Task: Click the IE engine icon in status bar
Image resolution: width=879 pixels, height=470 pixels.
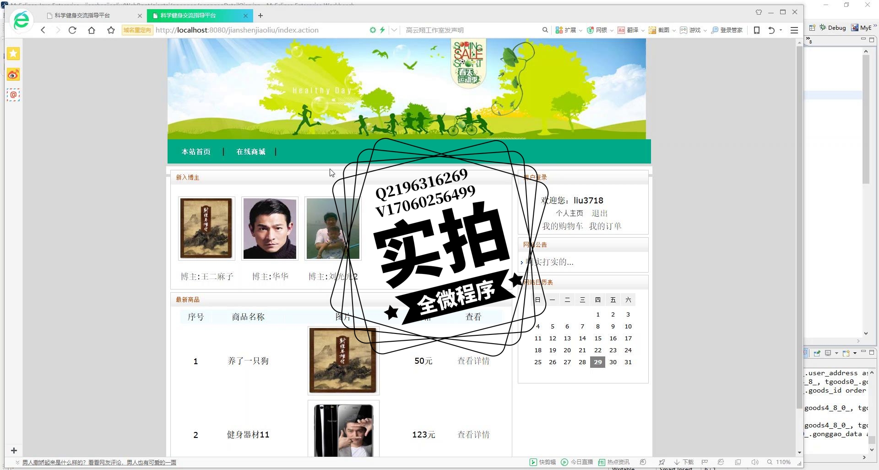Action: (721, 462)
